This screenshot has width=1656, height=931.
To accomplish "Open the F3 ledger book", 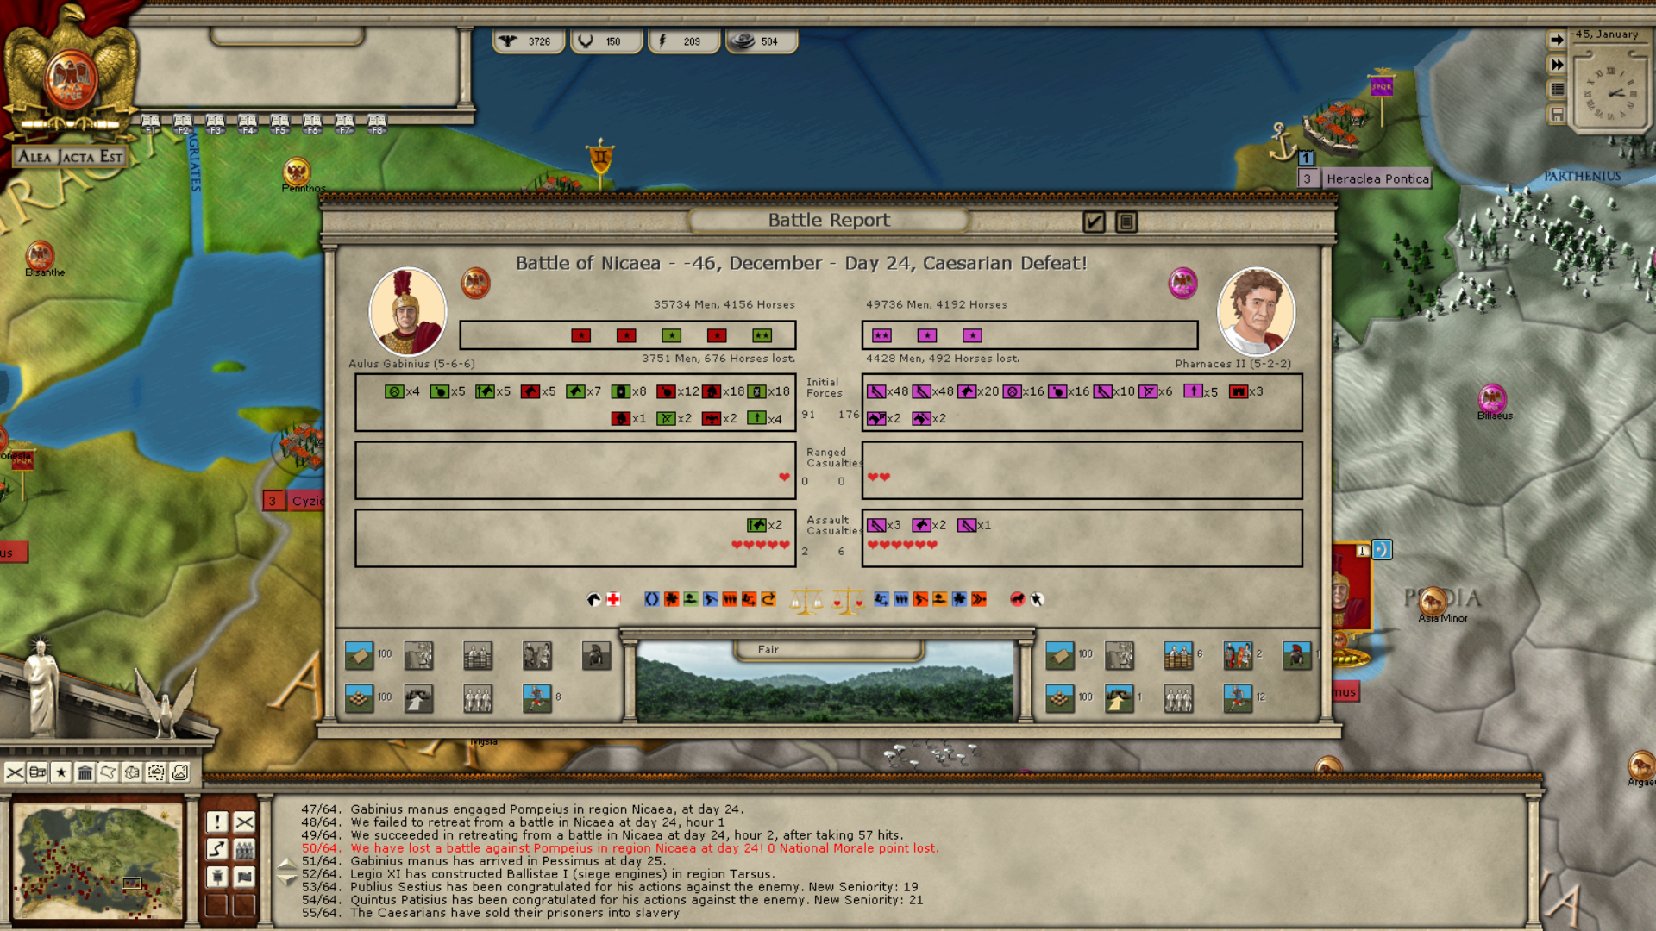I will click(216, 124).
